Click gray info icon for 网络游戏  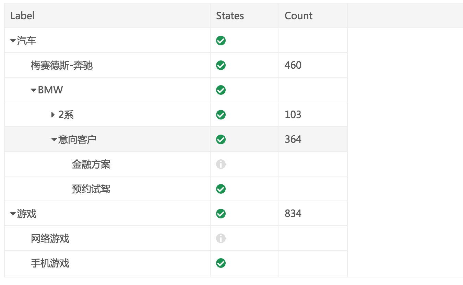(221, 238)
